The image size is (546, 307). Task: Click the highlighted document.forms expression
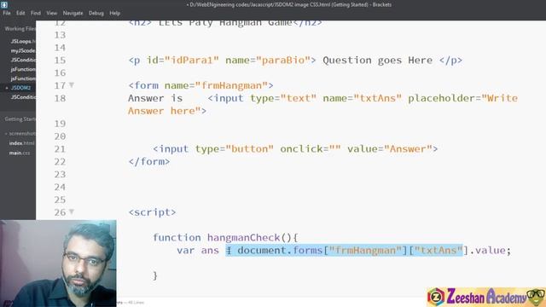pos(345,250)
